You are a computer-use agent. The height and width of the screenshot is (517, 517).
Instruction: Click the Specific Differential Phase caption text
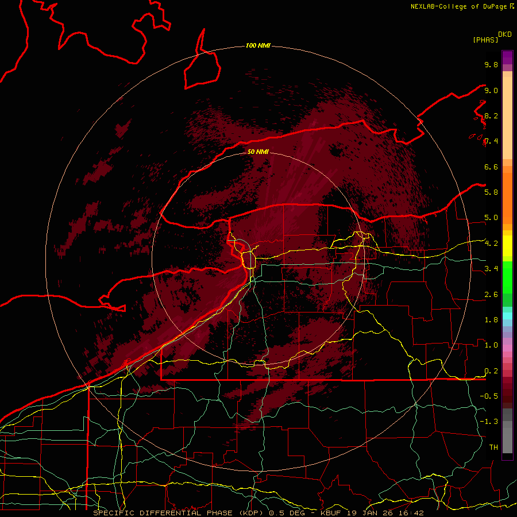[258, 513]
